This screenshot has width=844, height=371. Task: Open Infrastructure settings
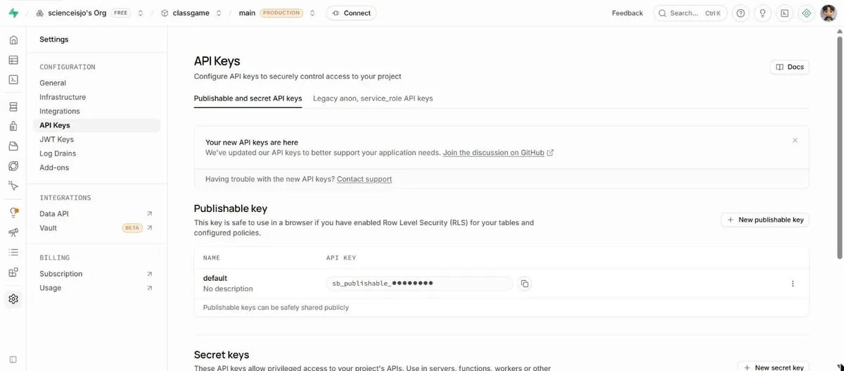coord(63,97)
